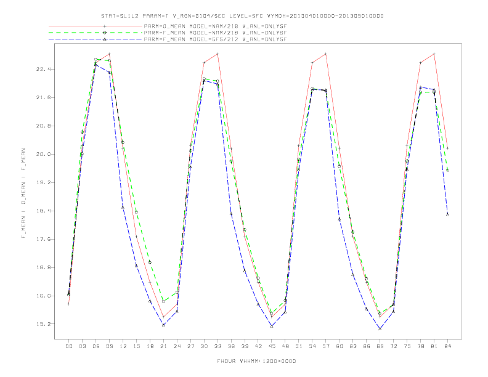
Task: Click the x-axis tick label 03
Action: [x=82, y=346]
